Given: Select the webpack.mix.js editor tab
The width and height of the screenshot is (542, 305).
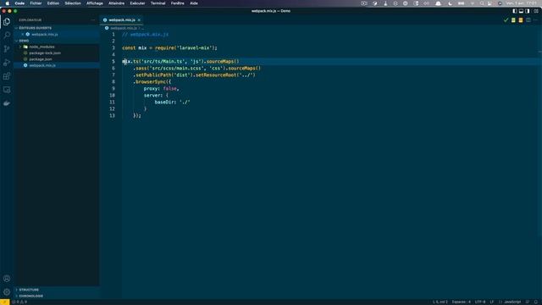Looking at the screenshot, I should click(x=121, y=20).
